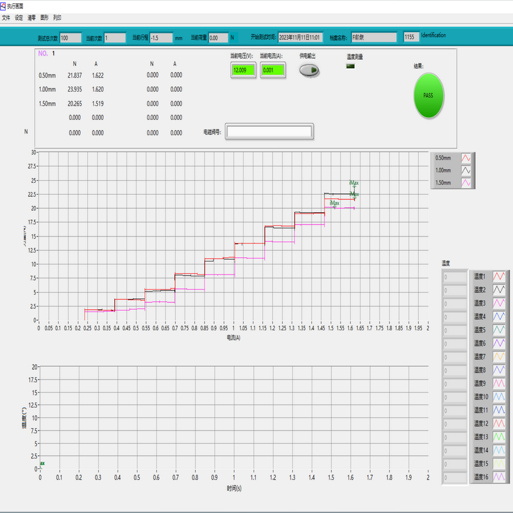The width and height of the screenshot is (513, 513).
Task: Open the 清零 menu
Action: [31, 18]
